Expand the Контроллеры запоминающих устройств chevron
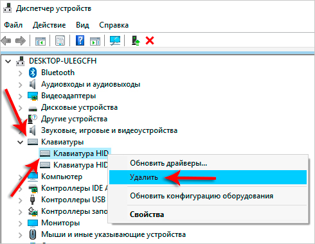 pyautogui.click(x=21, y=212)
